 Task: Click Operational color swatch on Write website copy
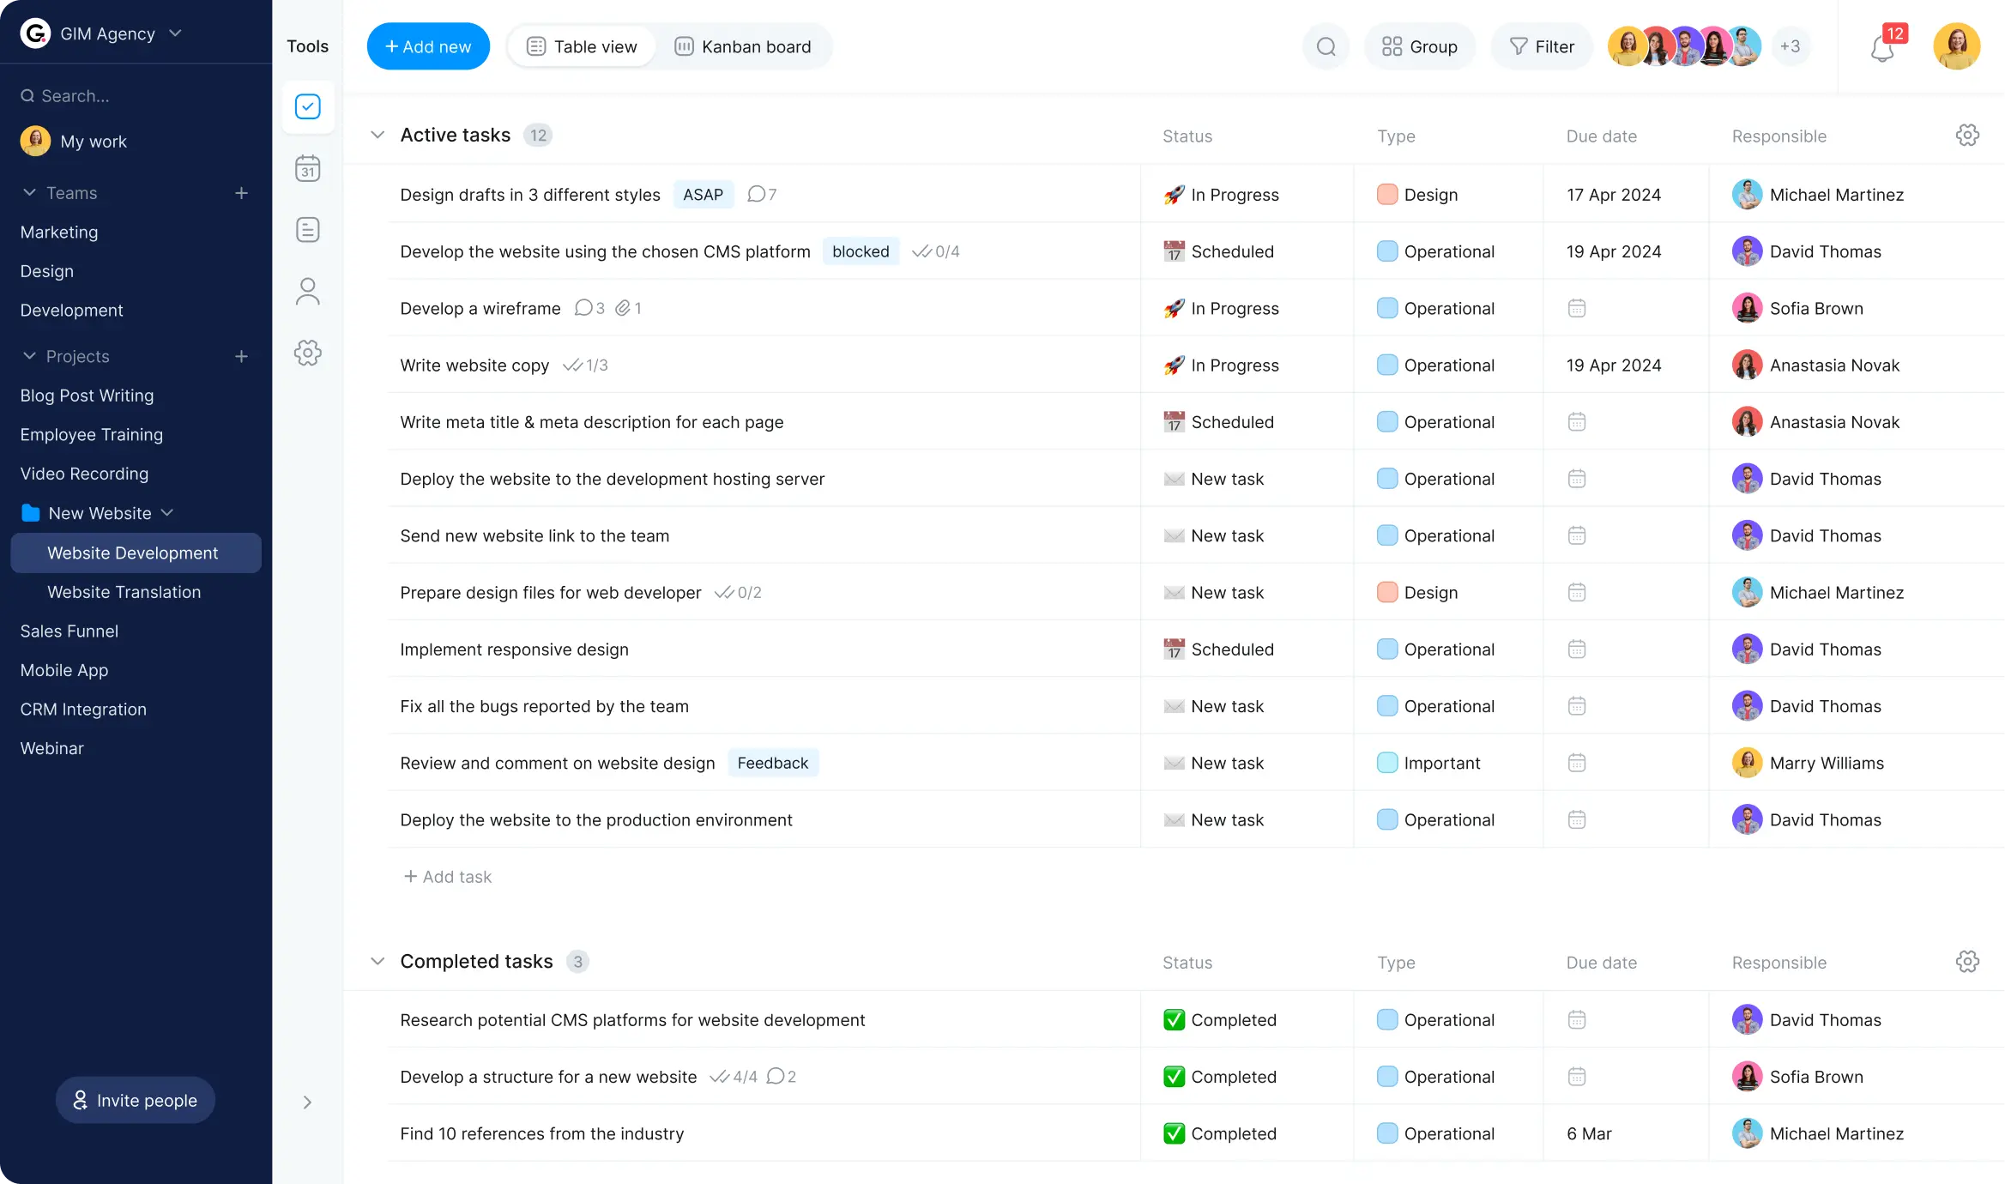click(1386, 365)
